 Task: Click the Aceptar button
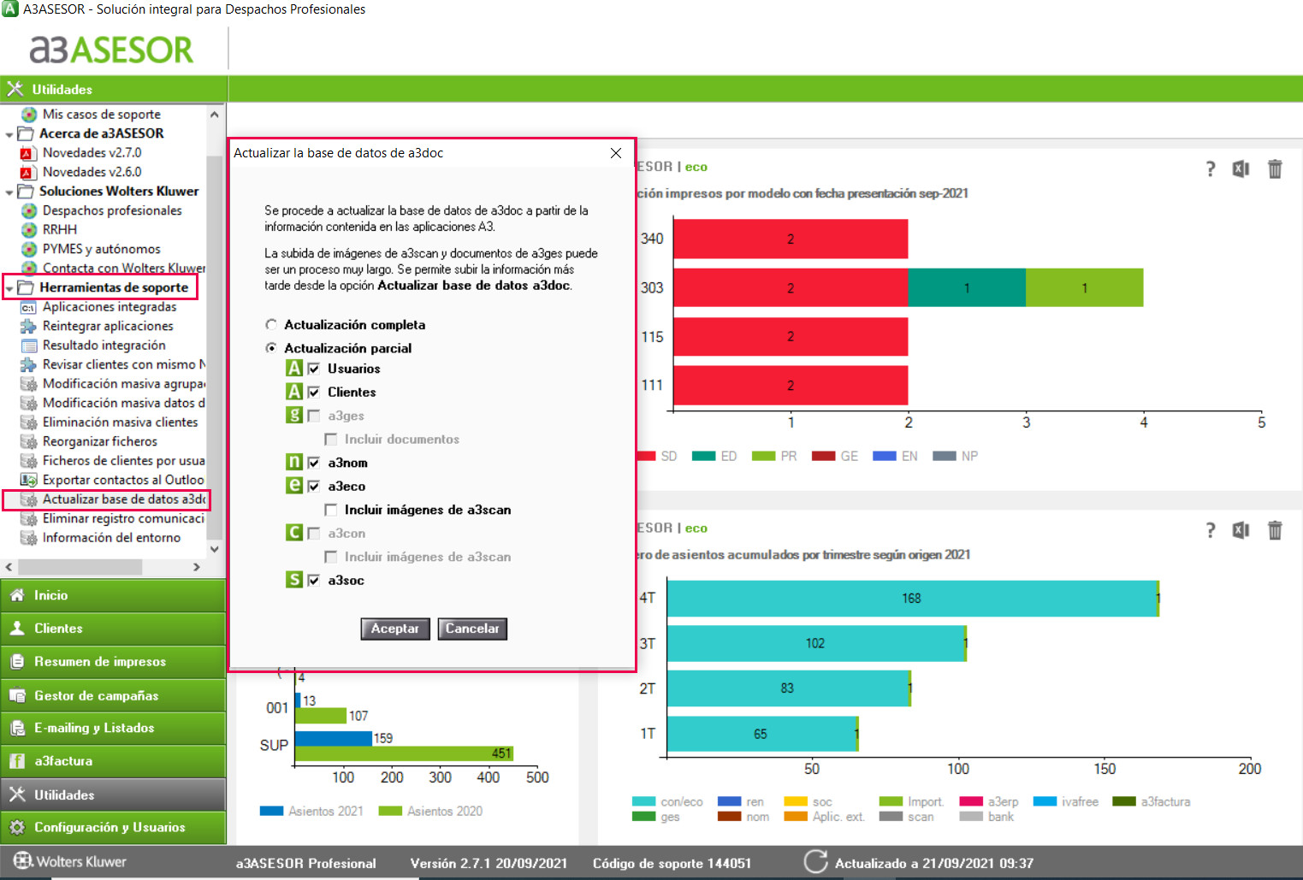pyautogui.click(x=395, y=629)
